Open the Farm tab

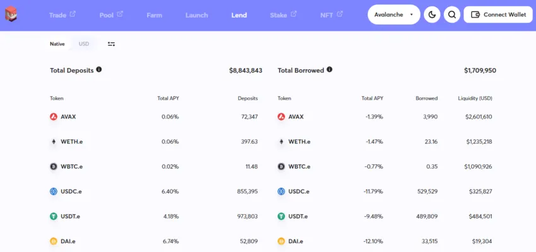[x=154, y=15]
